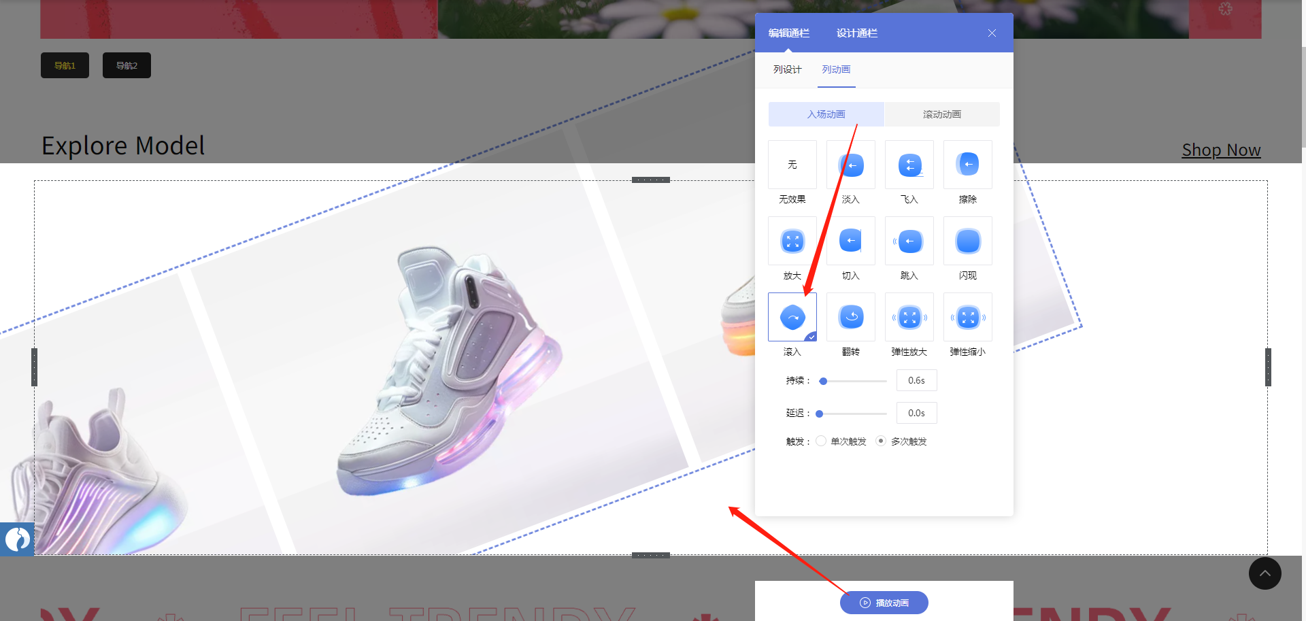
Task: Click the 持续 duration slider handle
Action: [823, 381]
